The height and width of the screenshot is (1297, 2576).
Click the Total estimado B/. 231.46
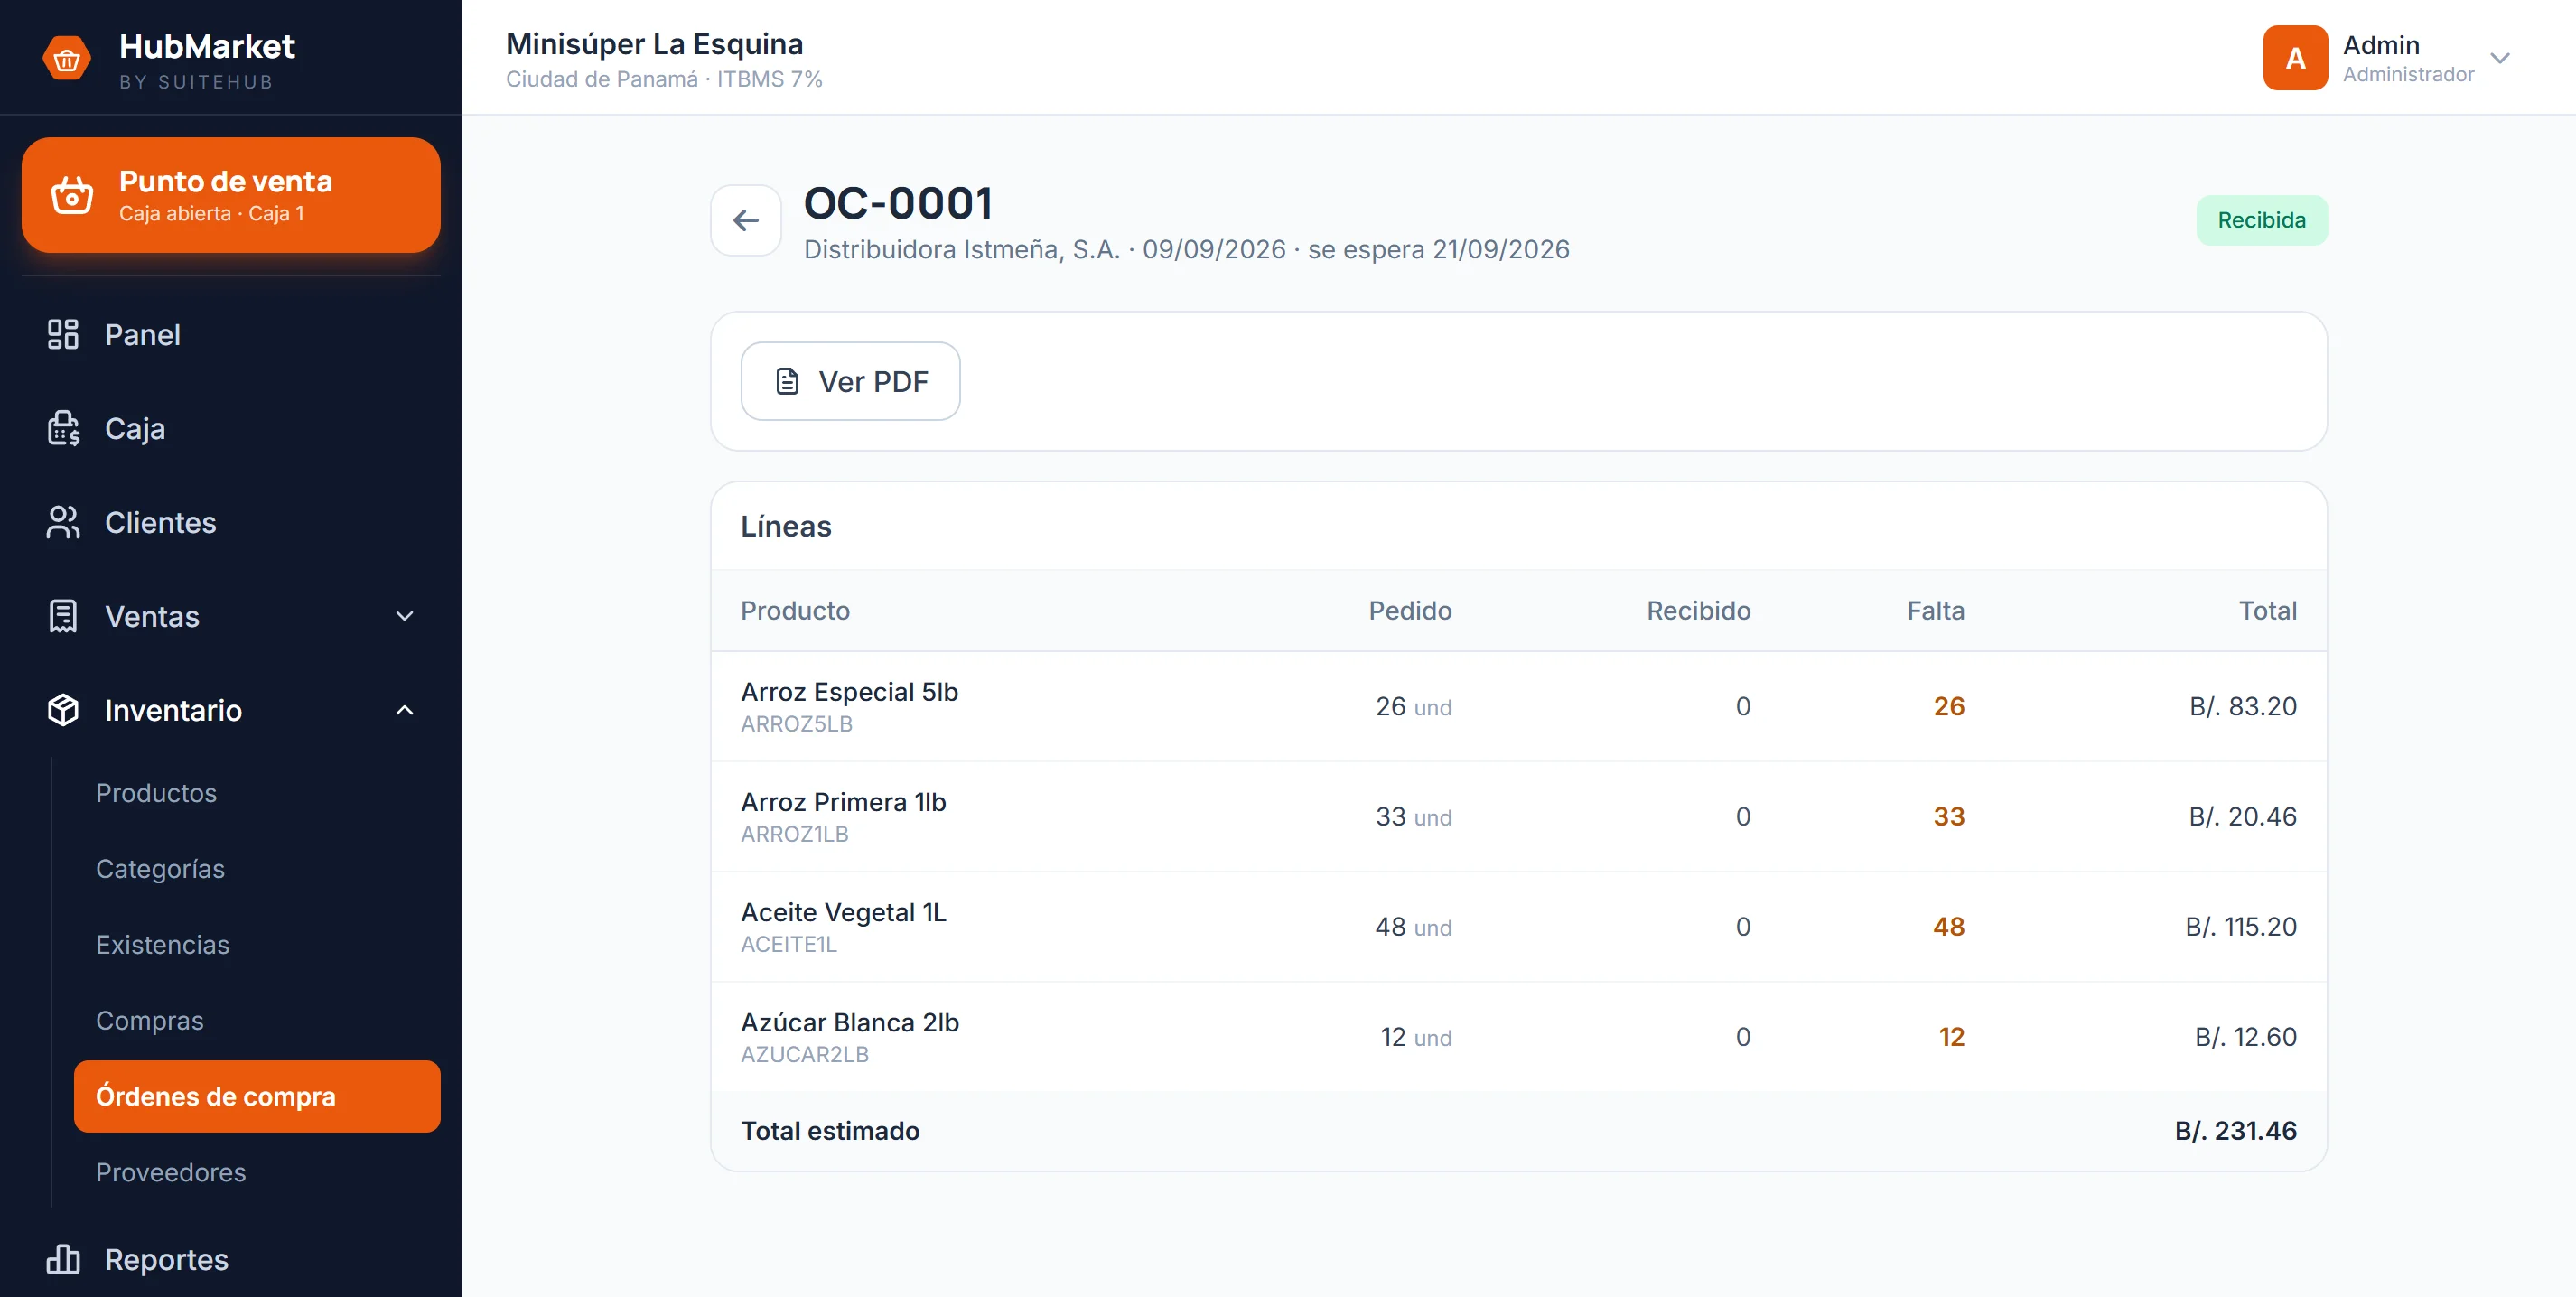[2235, 1131]
